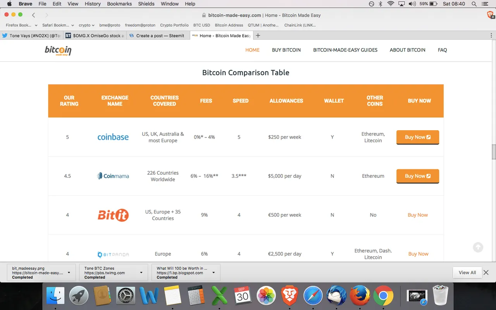Follow the Buy Now link for Bitit
The image size is (496, 310).
click(x=418, y=215)
